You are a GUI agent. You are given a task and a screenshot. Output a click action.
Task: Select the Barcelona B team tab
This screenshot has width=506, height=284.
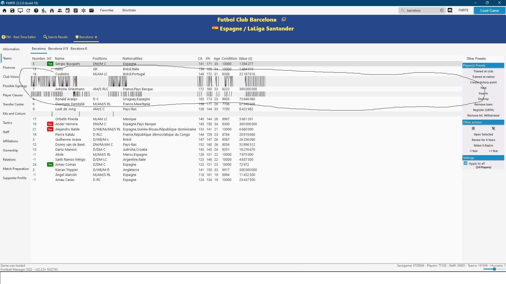pyautogui.click(x=79, y=49)
